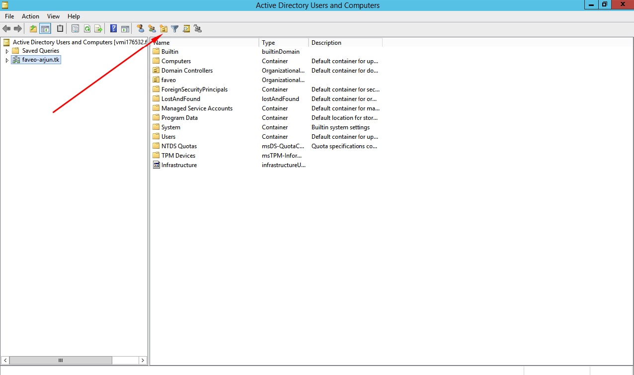Click the Back navigation arrow in toolbar

[x=6, y=29]
